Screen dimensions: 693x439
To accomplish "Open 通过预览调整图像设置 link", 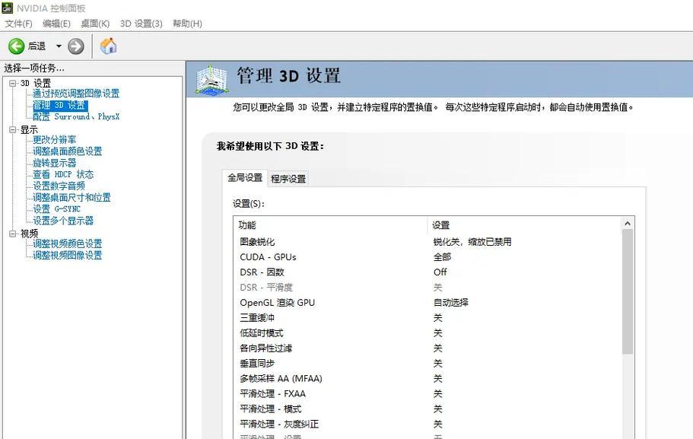I will [x=76, y=94].
